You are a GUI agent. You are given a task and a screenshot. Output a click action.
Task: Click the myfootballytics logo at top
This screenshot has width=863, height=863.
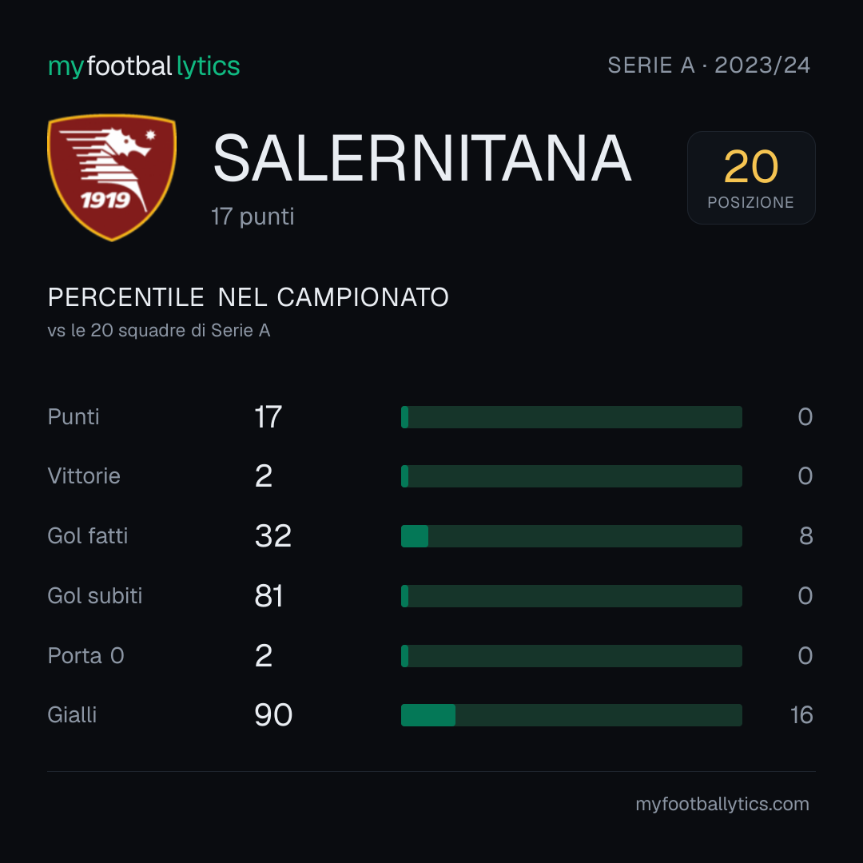[x=144, y=66]
